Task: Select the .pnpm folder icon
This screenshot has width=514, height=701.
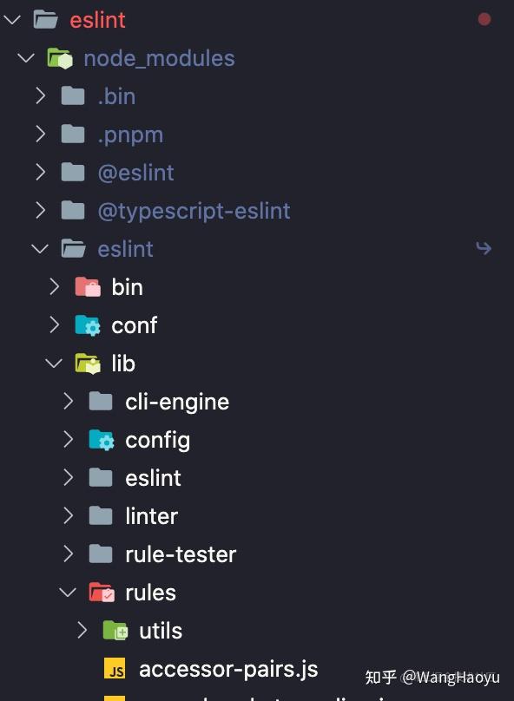Action: click(x=75, y=134)
